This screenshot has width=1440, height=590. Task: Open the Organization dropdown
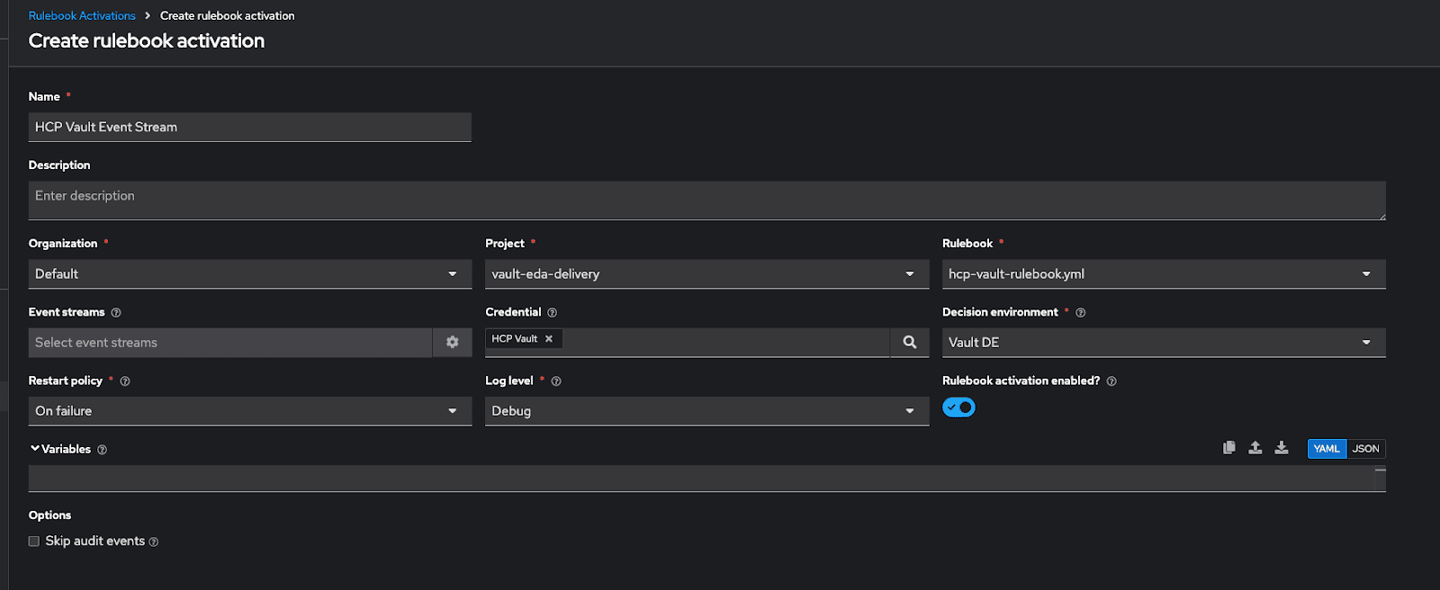pos(249,274)
